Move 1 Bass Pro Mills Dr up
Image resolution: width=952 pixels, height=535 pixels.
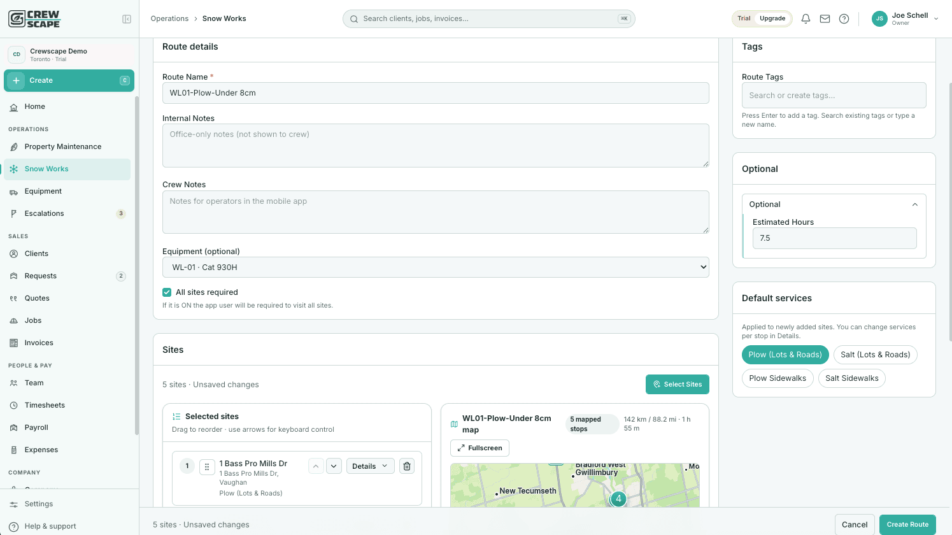click(x=316, y=466)
